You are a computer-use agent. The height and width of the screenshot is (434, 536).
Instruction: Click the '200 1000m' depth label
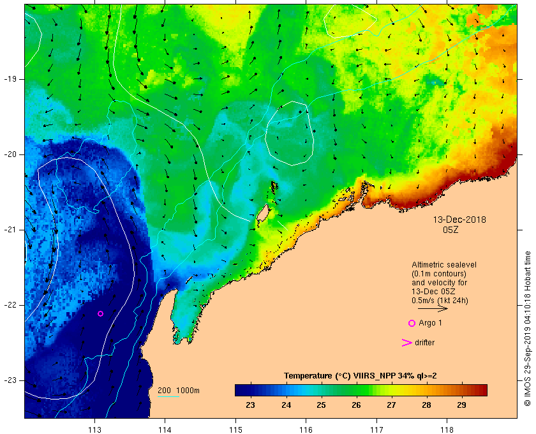tap(179, 390)
